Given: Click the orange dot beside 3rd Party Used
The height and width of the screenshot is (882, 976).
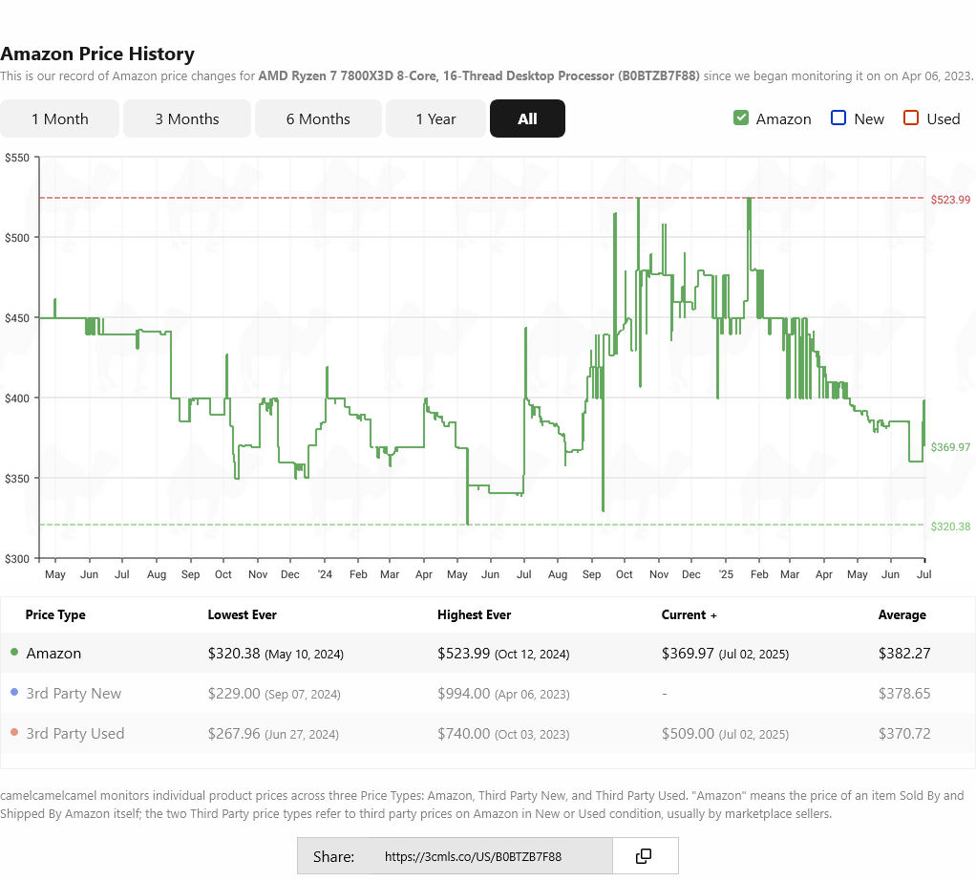Looking at the screenshot, I should coord(14,732).
